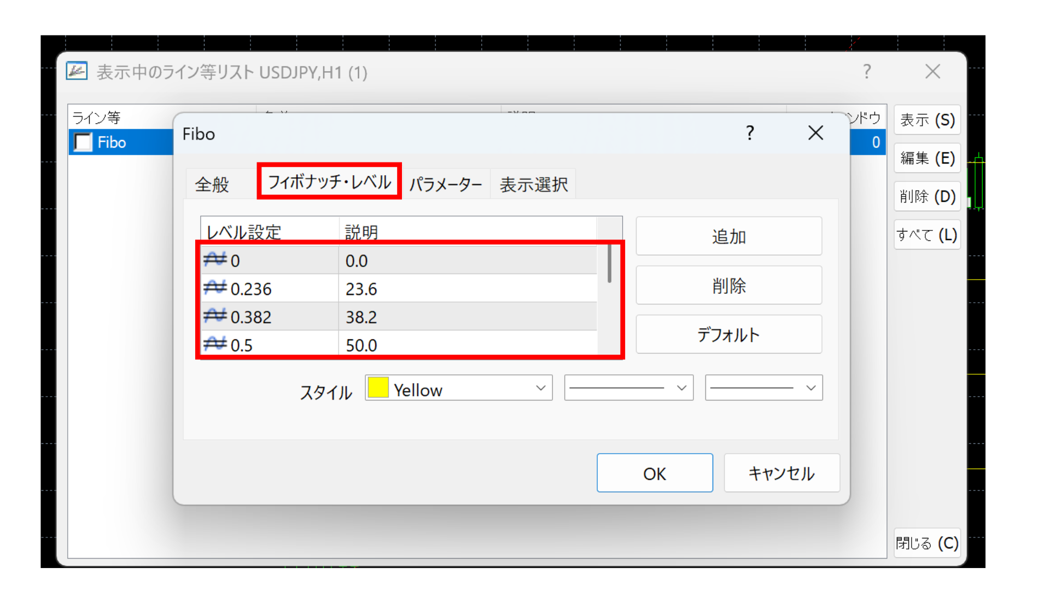Click the line-objects icon in the list title bar
The width and height of the screenshot is (1050, 591).
tap(77, 71)
